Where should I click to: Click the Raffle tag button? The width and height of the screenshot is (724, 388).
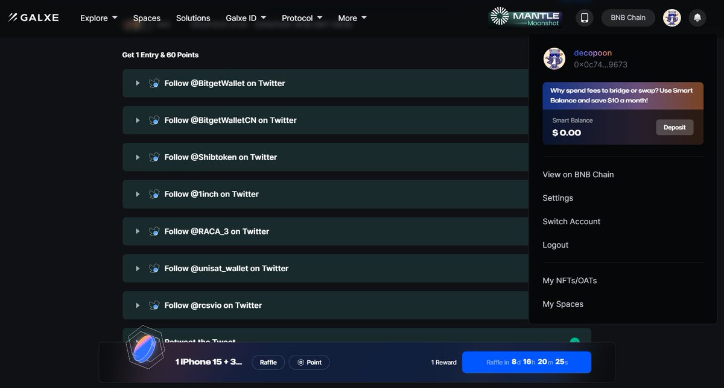tap(268, 363)
